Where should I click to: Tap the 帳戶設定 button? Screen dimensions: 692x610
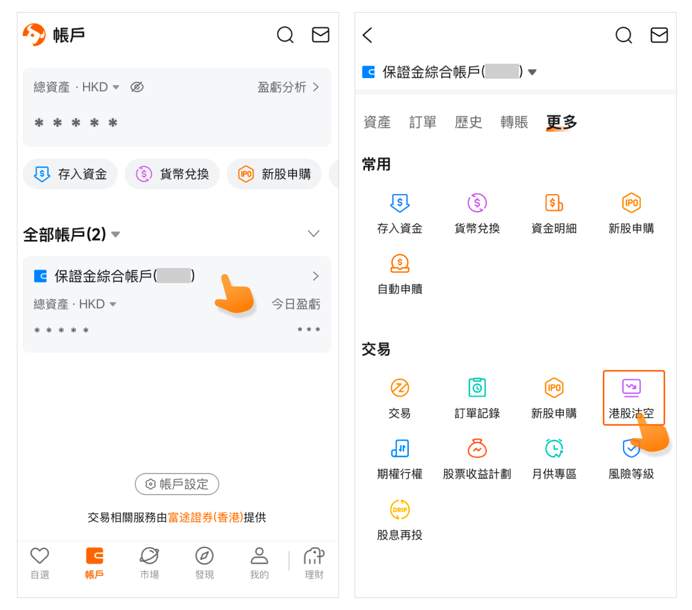click(x=177, y=484)
